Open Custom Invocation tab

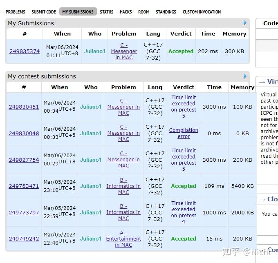202,12
